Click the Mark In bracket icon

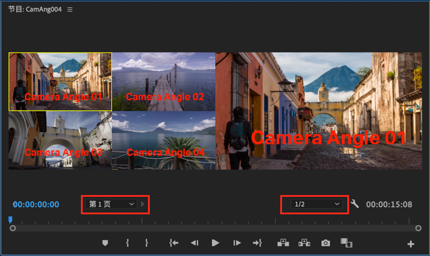[127, 243]
